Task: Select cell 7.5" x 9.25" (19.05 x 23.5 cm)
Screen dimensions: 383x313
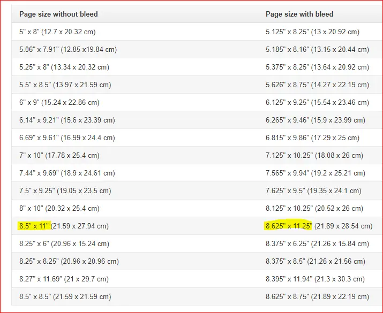Action: [x=65, y=190]
